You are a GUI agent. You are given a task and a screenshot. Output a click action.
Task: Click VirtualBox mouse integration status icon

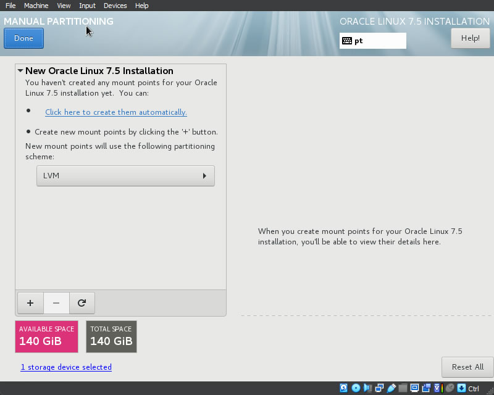pos(450,388)
